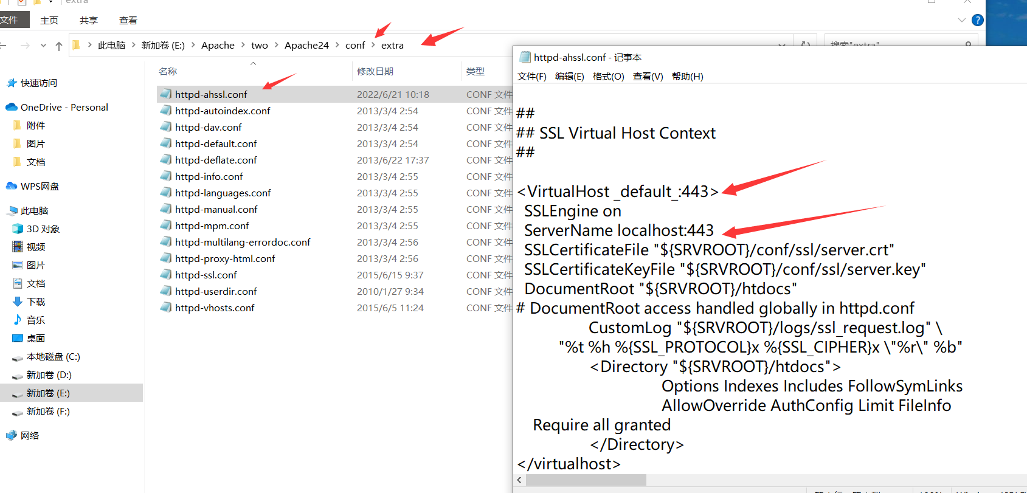The width and height of the screenshot is (1027, 493).
Task: Click the 此电脑 computer icon in sidebar
Action: pyautogui.click(x=12, y=210)
